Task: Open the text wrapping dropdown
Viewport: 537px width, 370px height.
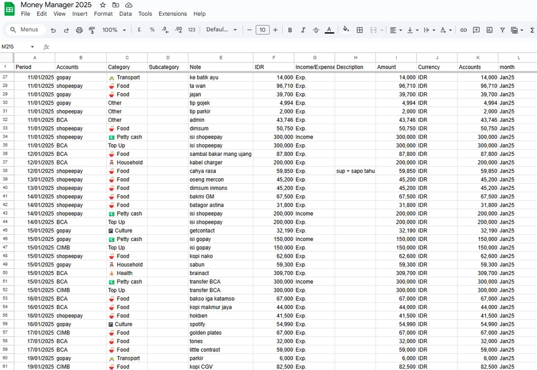Action: 429,30
